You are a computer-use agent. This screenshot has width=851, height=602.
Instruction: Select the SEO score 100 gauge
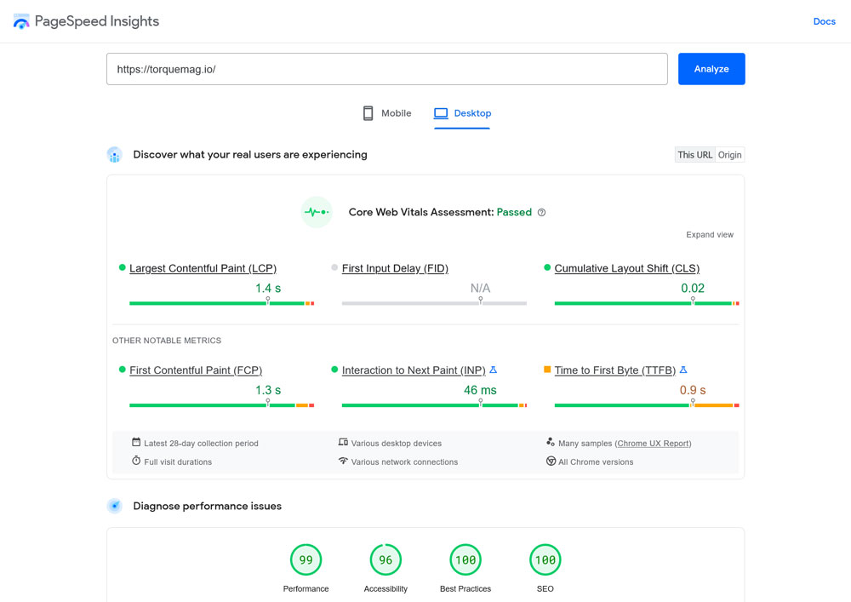(x=545, y=560)
